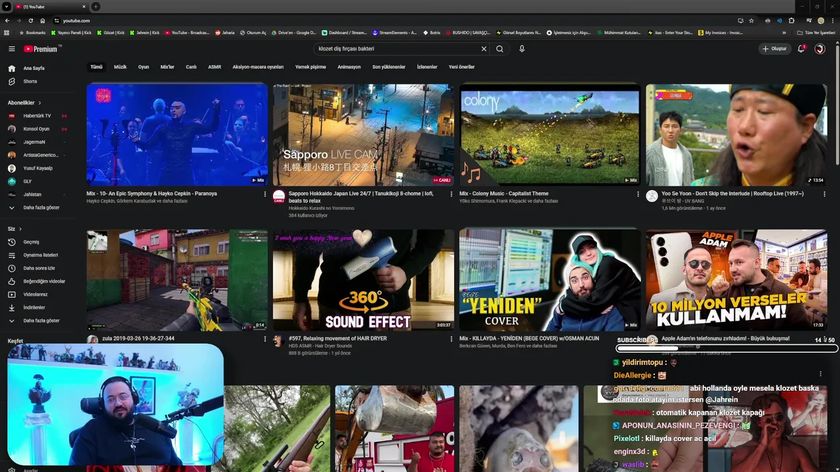
Task: Open the Habertürk TV subscription
Action: click(x=37, y=116)
